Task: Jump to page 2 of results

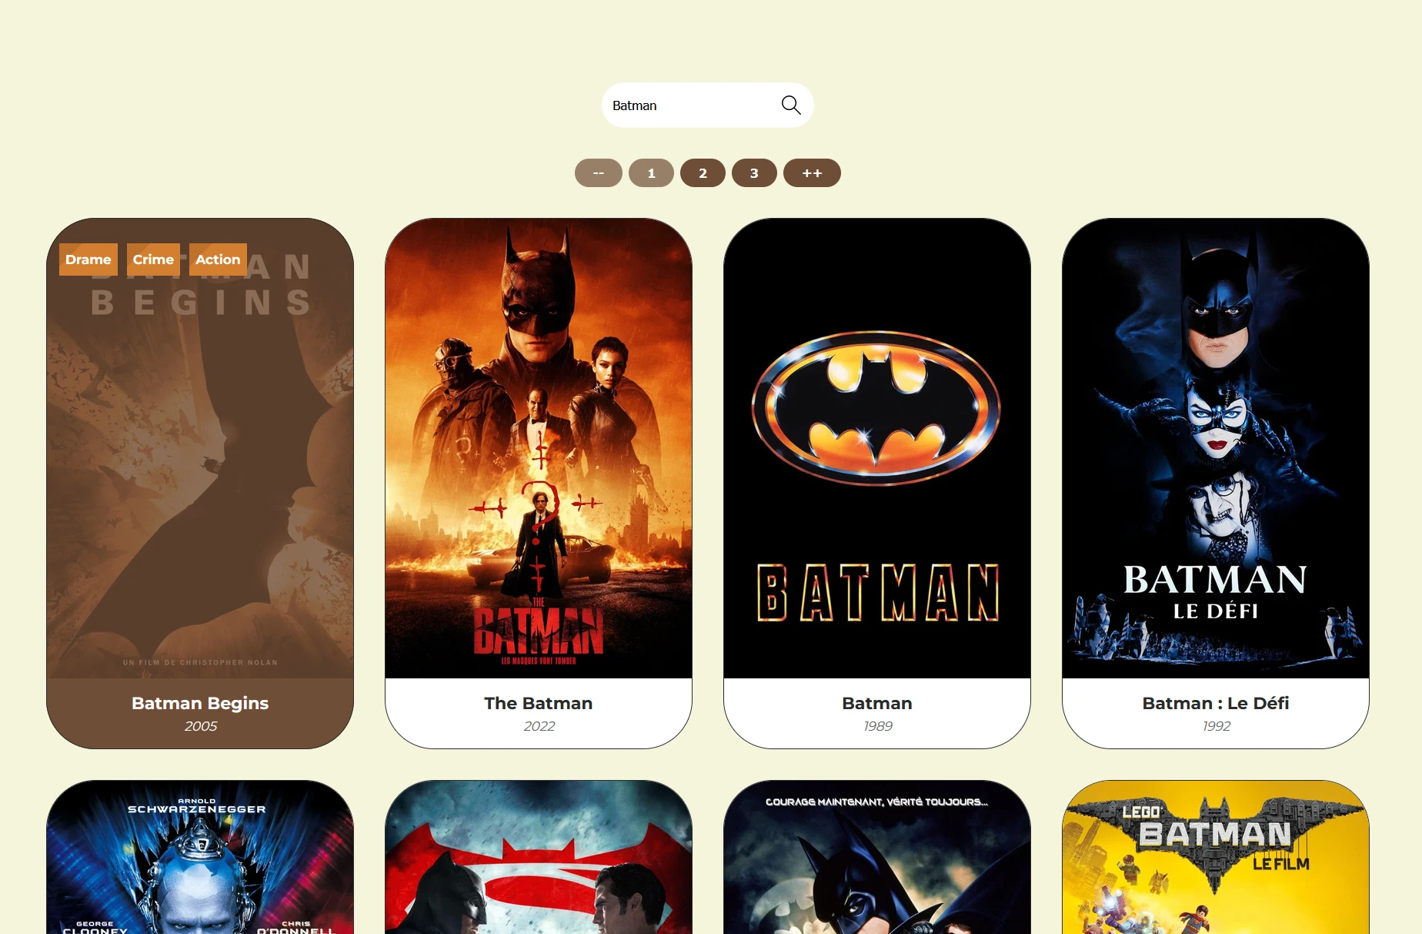Action: tap(703, 173)
